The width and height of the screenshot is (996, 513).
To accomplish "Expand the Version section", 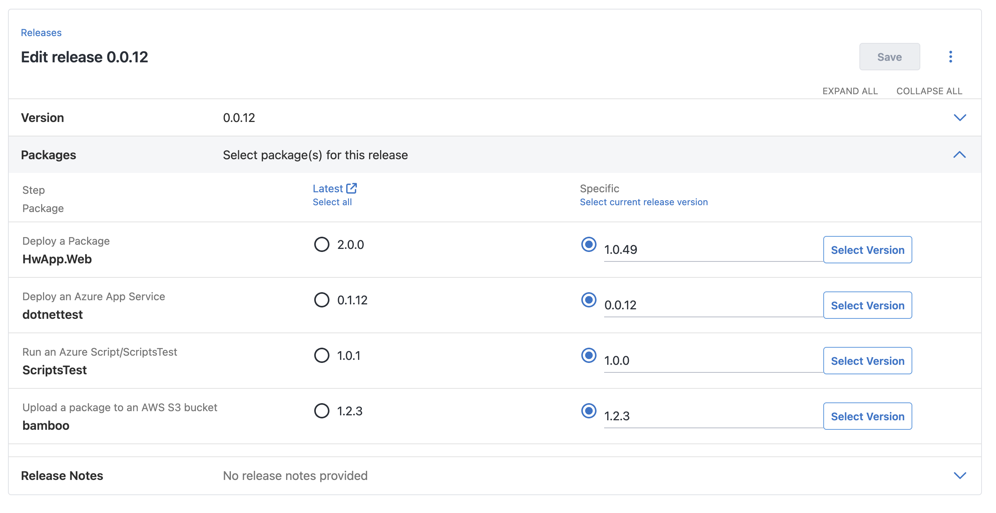I will [x=960, y=117].
